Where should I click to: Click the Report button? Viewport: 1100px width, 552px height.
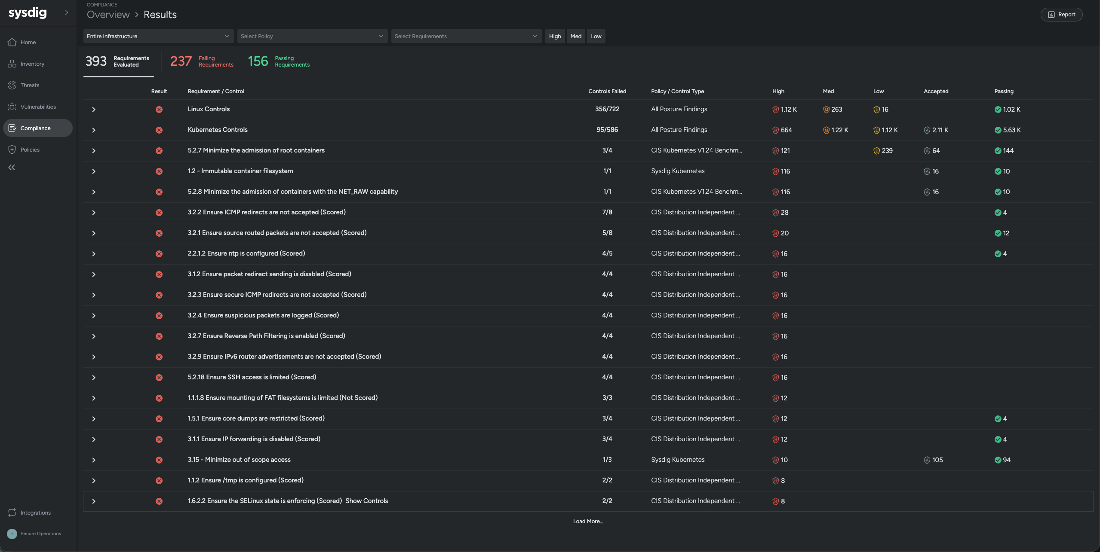[1061, 15]
